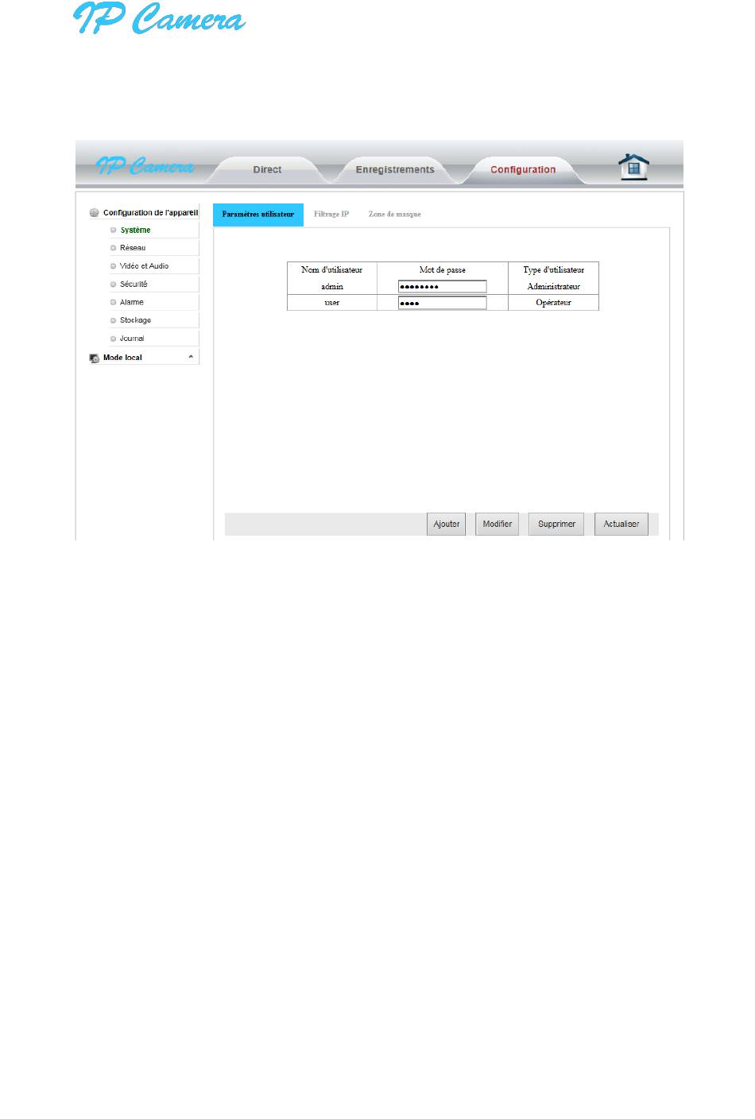
Task: Go to Vidéo et Audio settings
Action: (x=144, y=266)
